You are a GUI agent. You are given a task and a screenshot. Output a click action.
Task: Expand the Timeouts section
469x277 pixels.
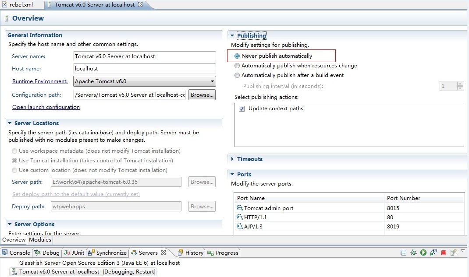point(232,159)
